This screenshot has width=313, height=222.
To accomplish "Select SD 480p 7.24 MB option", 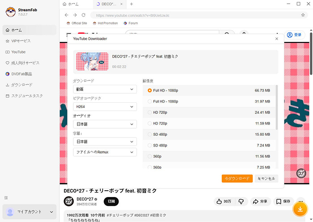I will (x=209, y=146).
